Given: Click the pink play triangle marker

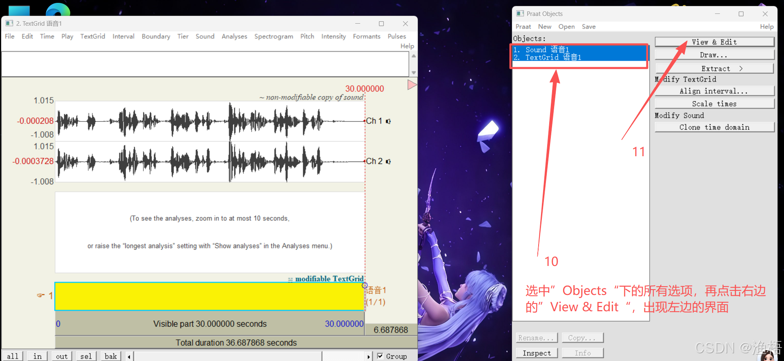Looking at the screenshot, I should click(412, 85).
